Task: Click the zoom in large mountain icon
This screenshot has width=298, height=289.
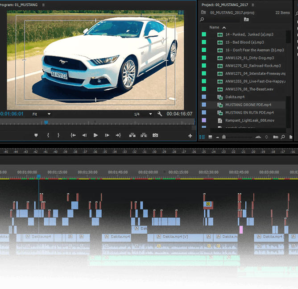Action: 258,137
